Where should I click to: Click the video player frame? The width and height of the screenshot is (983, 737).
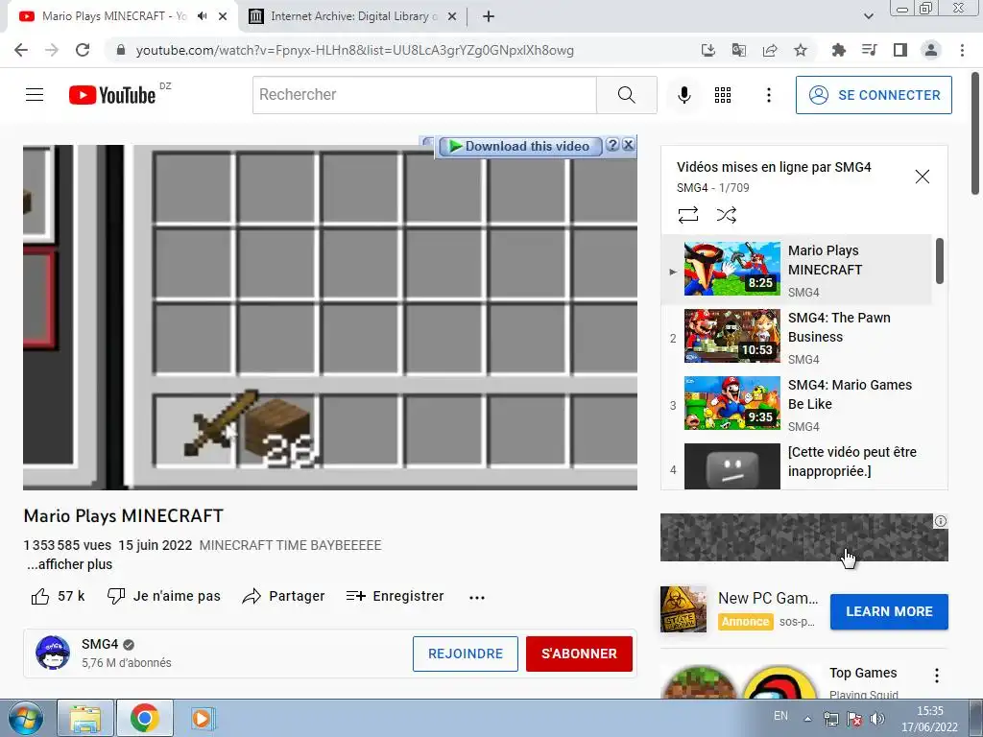(x=330, y=318)
